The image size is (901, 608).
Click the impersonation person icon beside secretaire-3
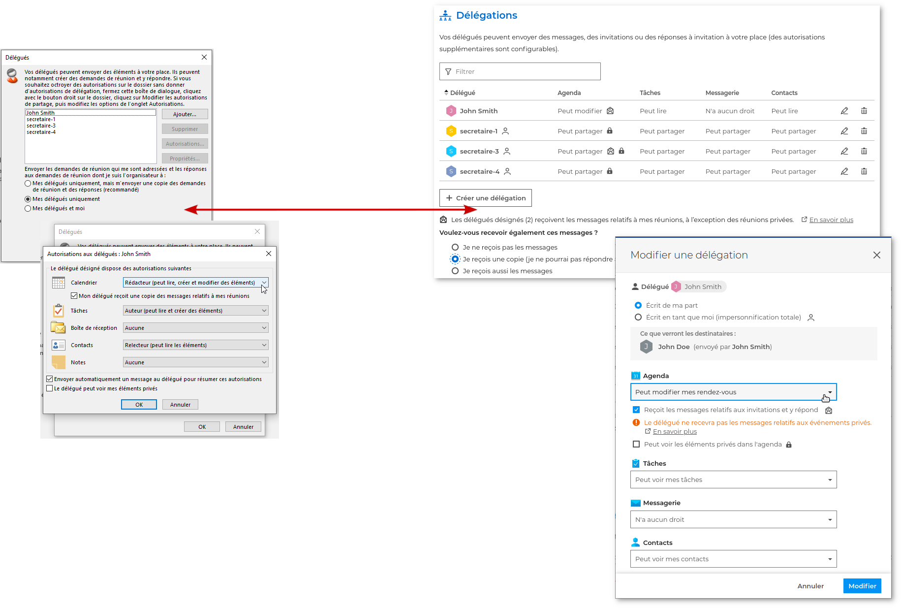pos(507,151)
